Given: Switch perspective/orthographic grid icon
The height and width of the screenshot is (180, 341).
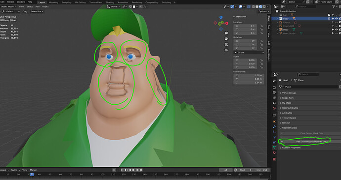Looking at the screenshot, I should 226,50.
